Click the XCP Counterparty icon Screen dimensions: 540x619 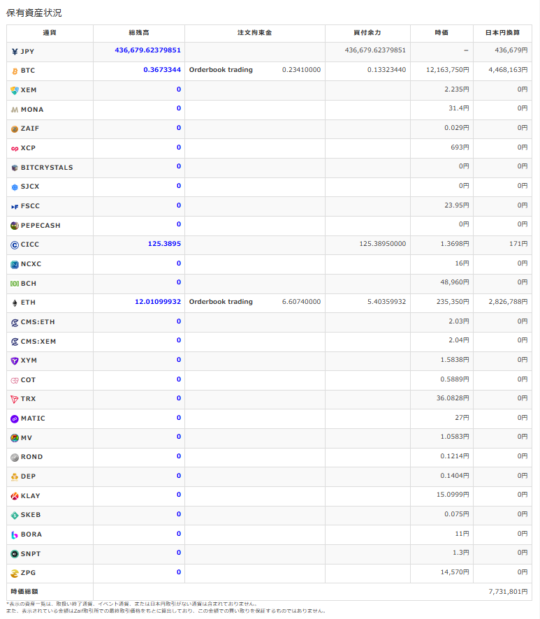coord(15,148)
